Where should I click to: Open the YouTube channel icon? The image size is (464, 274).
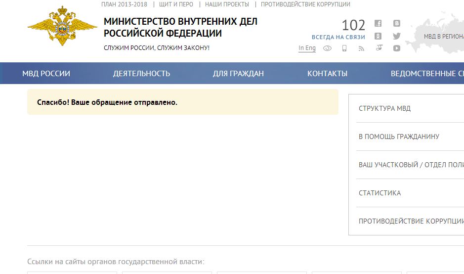pos(396,48)
